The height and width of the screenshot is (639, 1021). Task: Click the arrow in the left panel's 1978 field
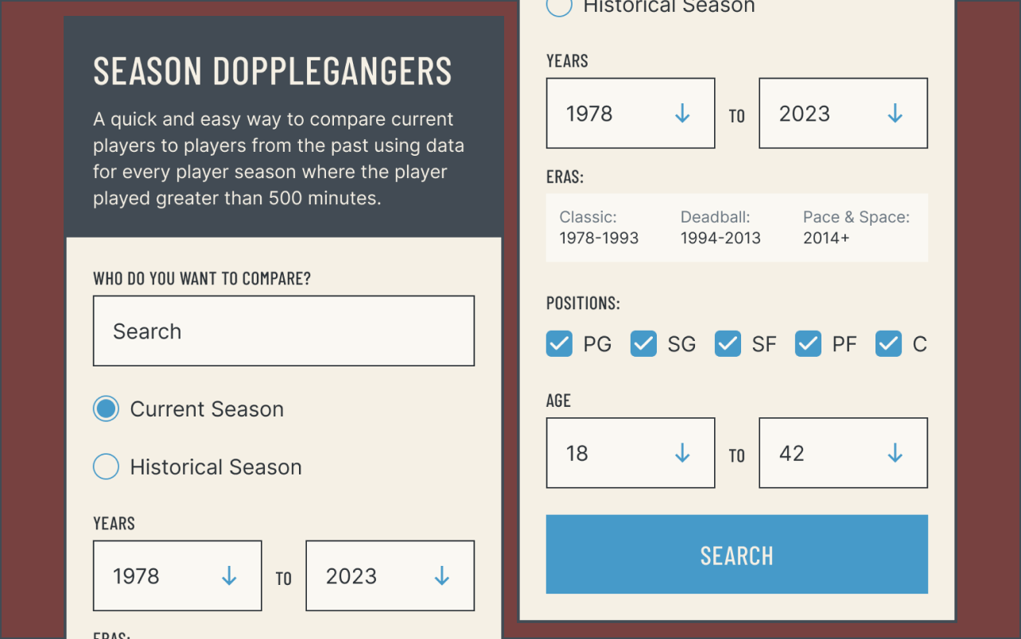(229, 576)
